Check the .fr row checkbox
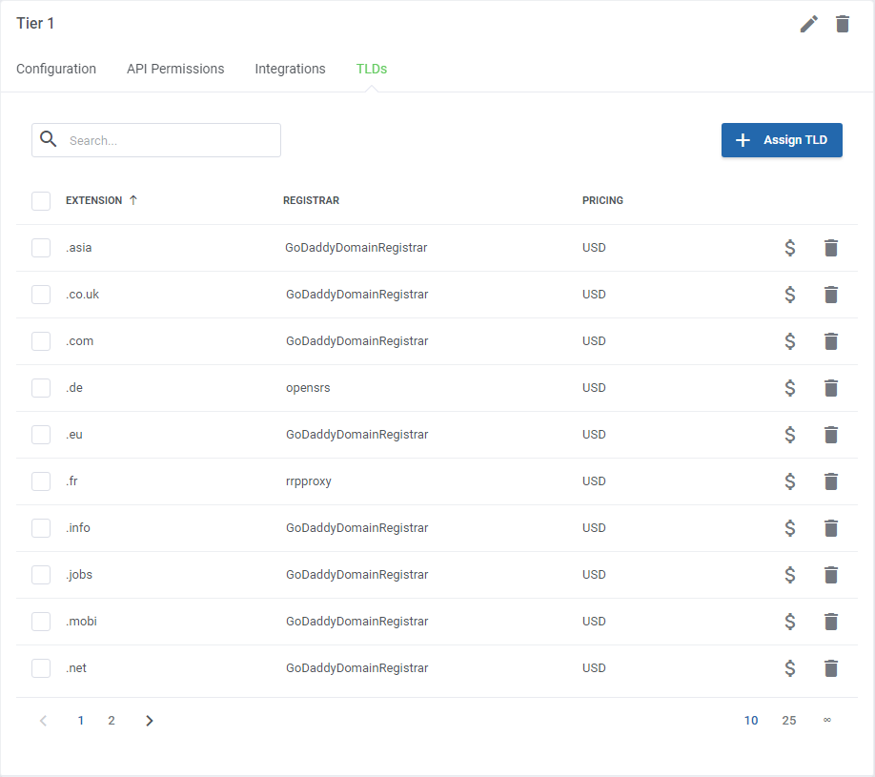 (x=41, y=481)
